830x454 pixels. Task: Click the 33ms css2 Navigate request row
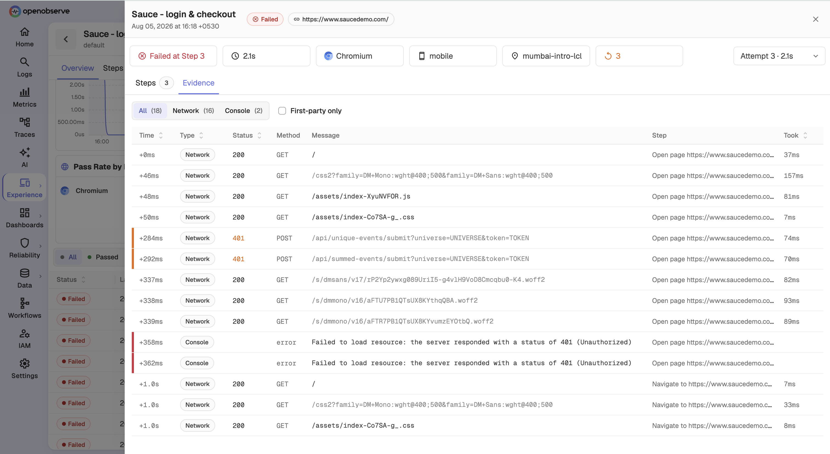click(478, 405)
